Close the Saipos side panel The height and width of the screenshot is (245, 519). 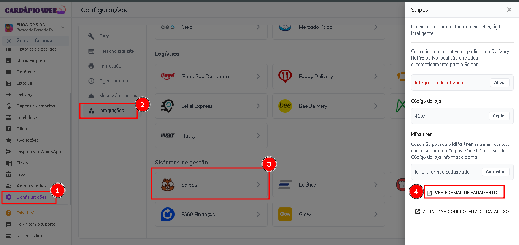click(509, 10)
